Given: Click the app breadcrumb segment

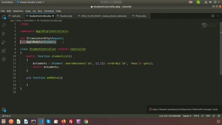Looking at the screenshot, I should [x=12, y=20].
